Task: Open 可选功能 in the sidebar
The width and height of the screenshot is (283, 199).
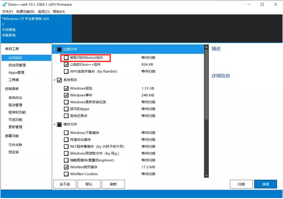Action: click(x=16, y=119)
